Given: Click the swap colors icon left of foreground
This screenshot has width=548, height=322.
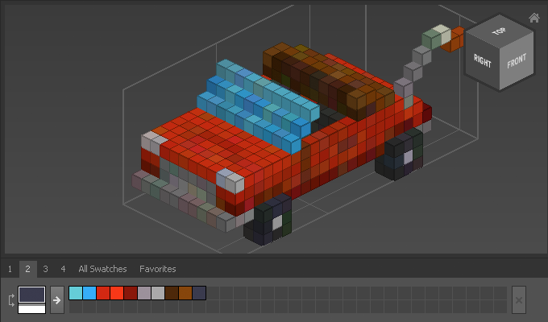Looking at the screenshot, I should (x=10, y=299).
